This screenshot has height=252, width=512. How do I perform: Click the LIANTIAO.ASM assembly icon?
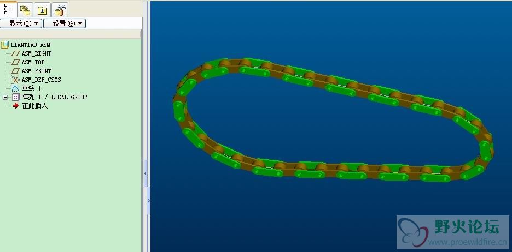(5, 45)
